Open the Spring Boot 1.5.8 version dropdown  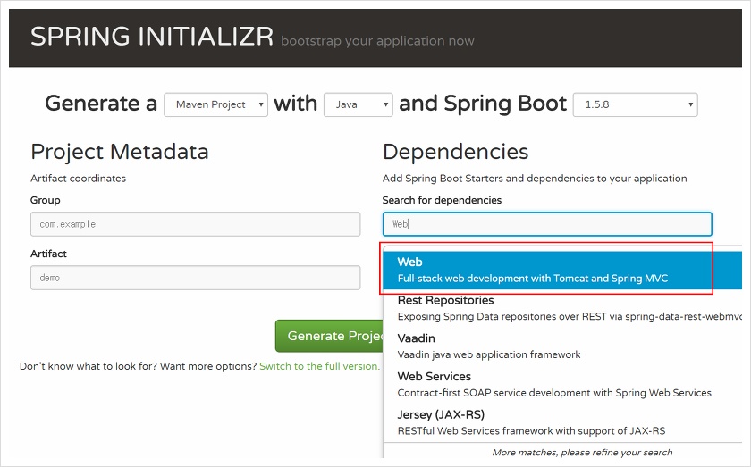tap(635, 104)
